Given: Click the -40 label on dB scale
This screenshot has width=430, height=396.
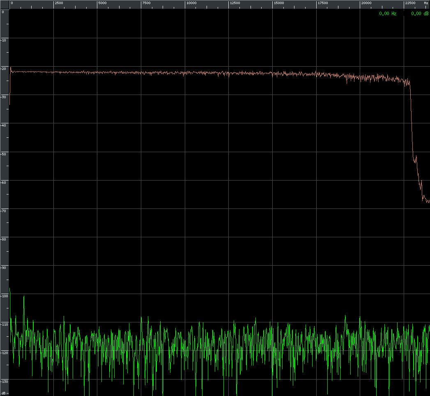Looking at the screenshot, I should [x=3, y=125].
